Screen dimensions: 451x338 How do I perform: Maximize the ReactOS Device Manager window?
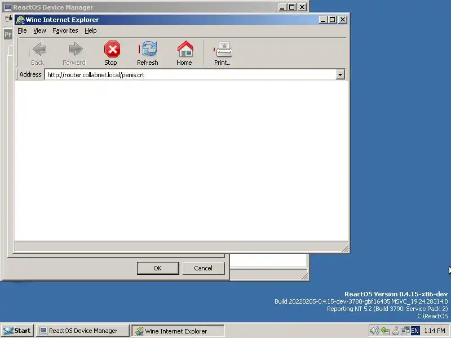(x=291, y=7)
